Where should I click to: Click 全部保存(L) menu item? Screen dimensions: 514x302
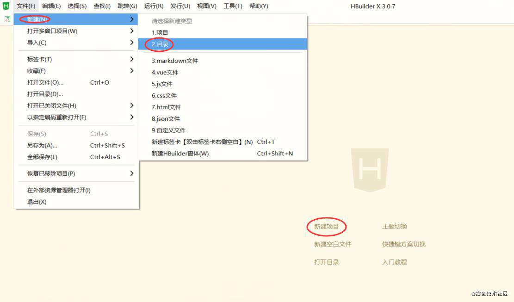(76, 157)
